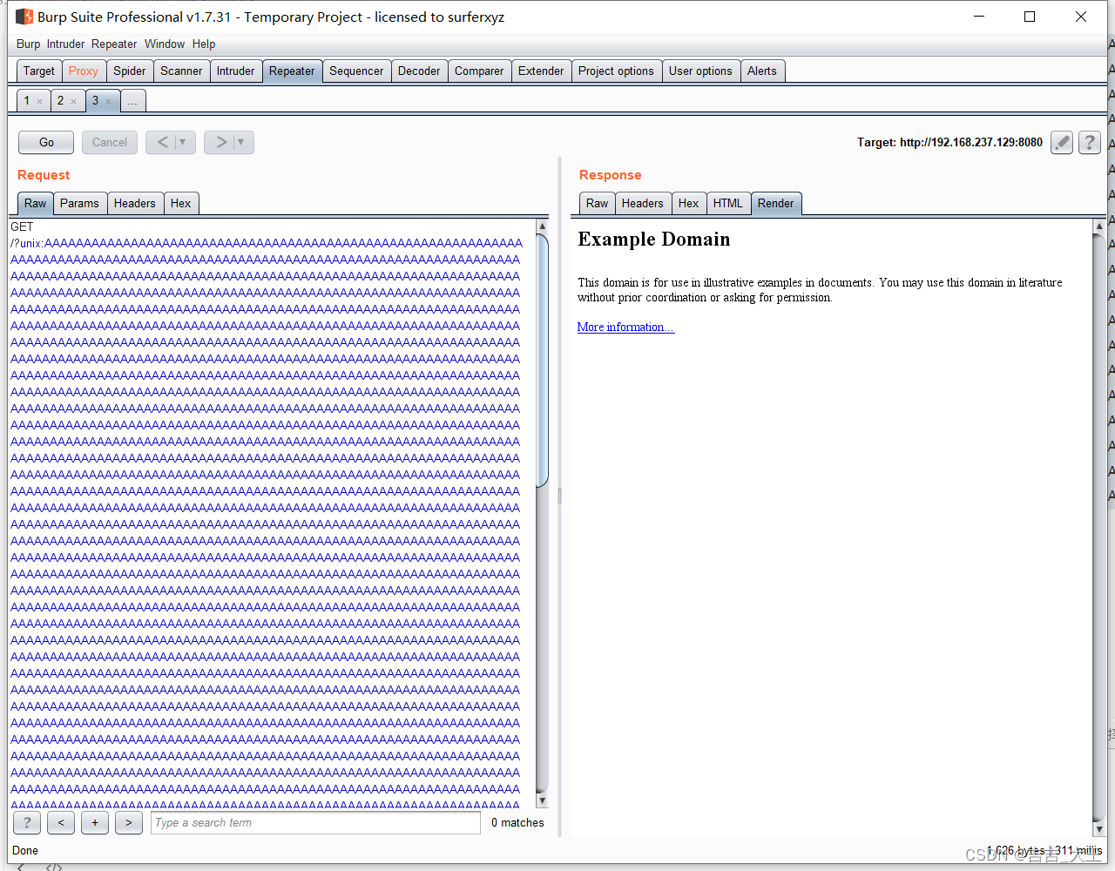
Task: Jump to next search match with right arrow icon
Action: 128,822
